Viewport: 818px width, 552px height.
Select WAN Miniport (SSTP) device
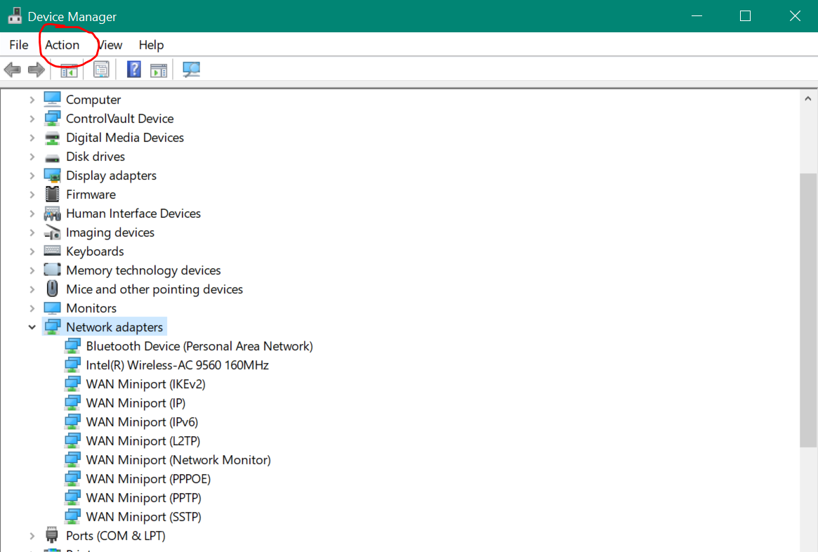[143, 516]
